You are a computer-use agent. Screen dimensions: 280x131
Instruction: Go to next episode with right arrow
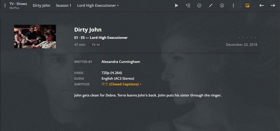[x=273, y=5]
